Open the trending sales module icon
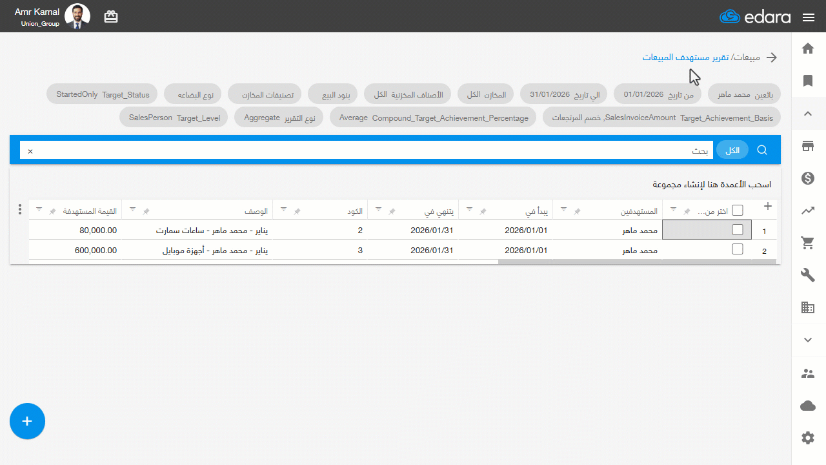The width and height of the screenshot is (826, 465). click(x=807, y=211)
